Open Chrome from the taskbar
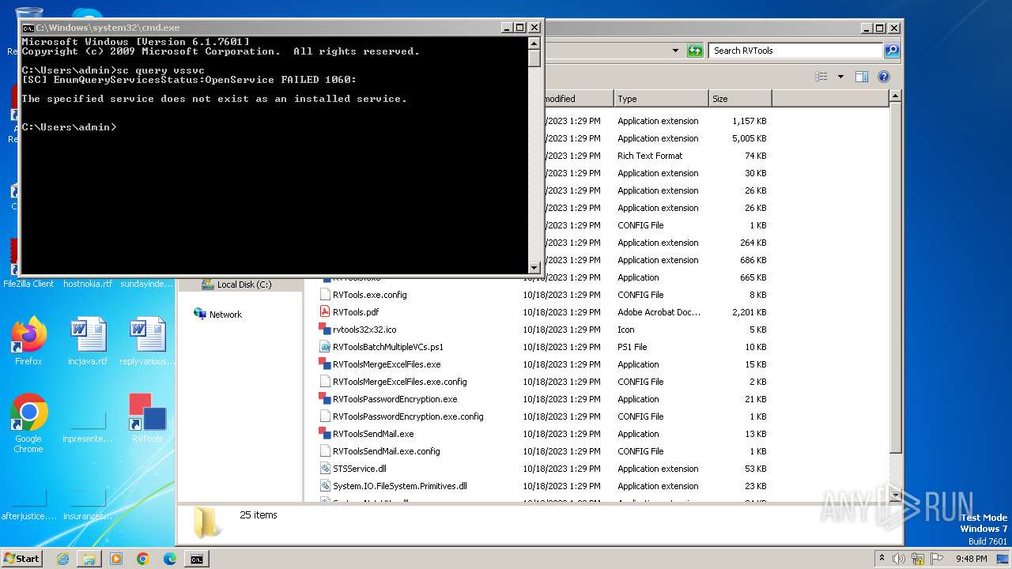The image size is (1012, 569). 143,559
